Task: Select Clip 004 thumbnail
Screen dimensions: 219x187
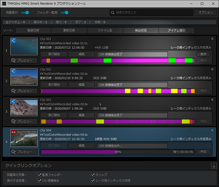Action: tap(24, 138)
